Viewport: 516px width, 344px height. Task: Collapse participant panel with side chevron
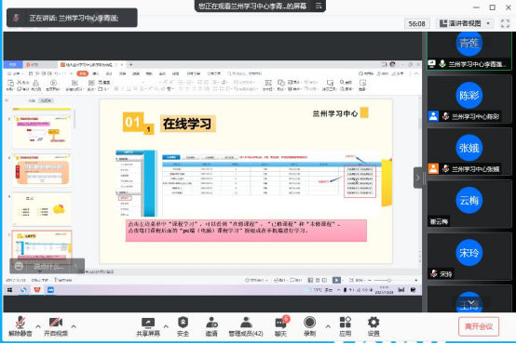(x=418, y=178)
